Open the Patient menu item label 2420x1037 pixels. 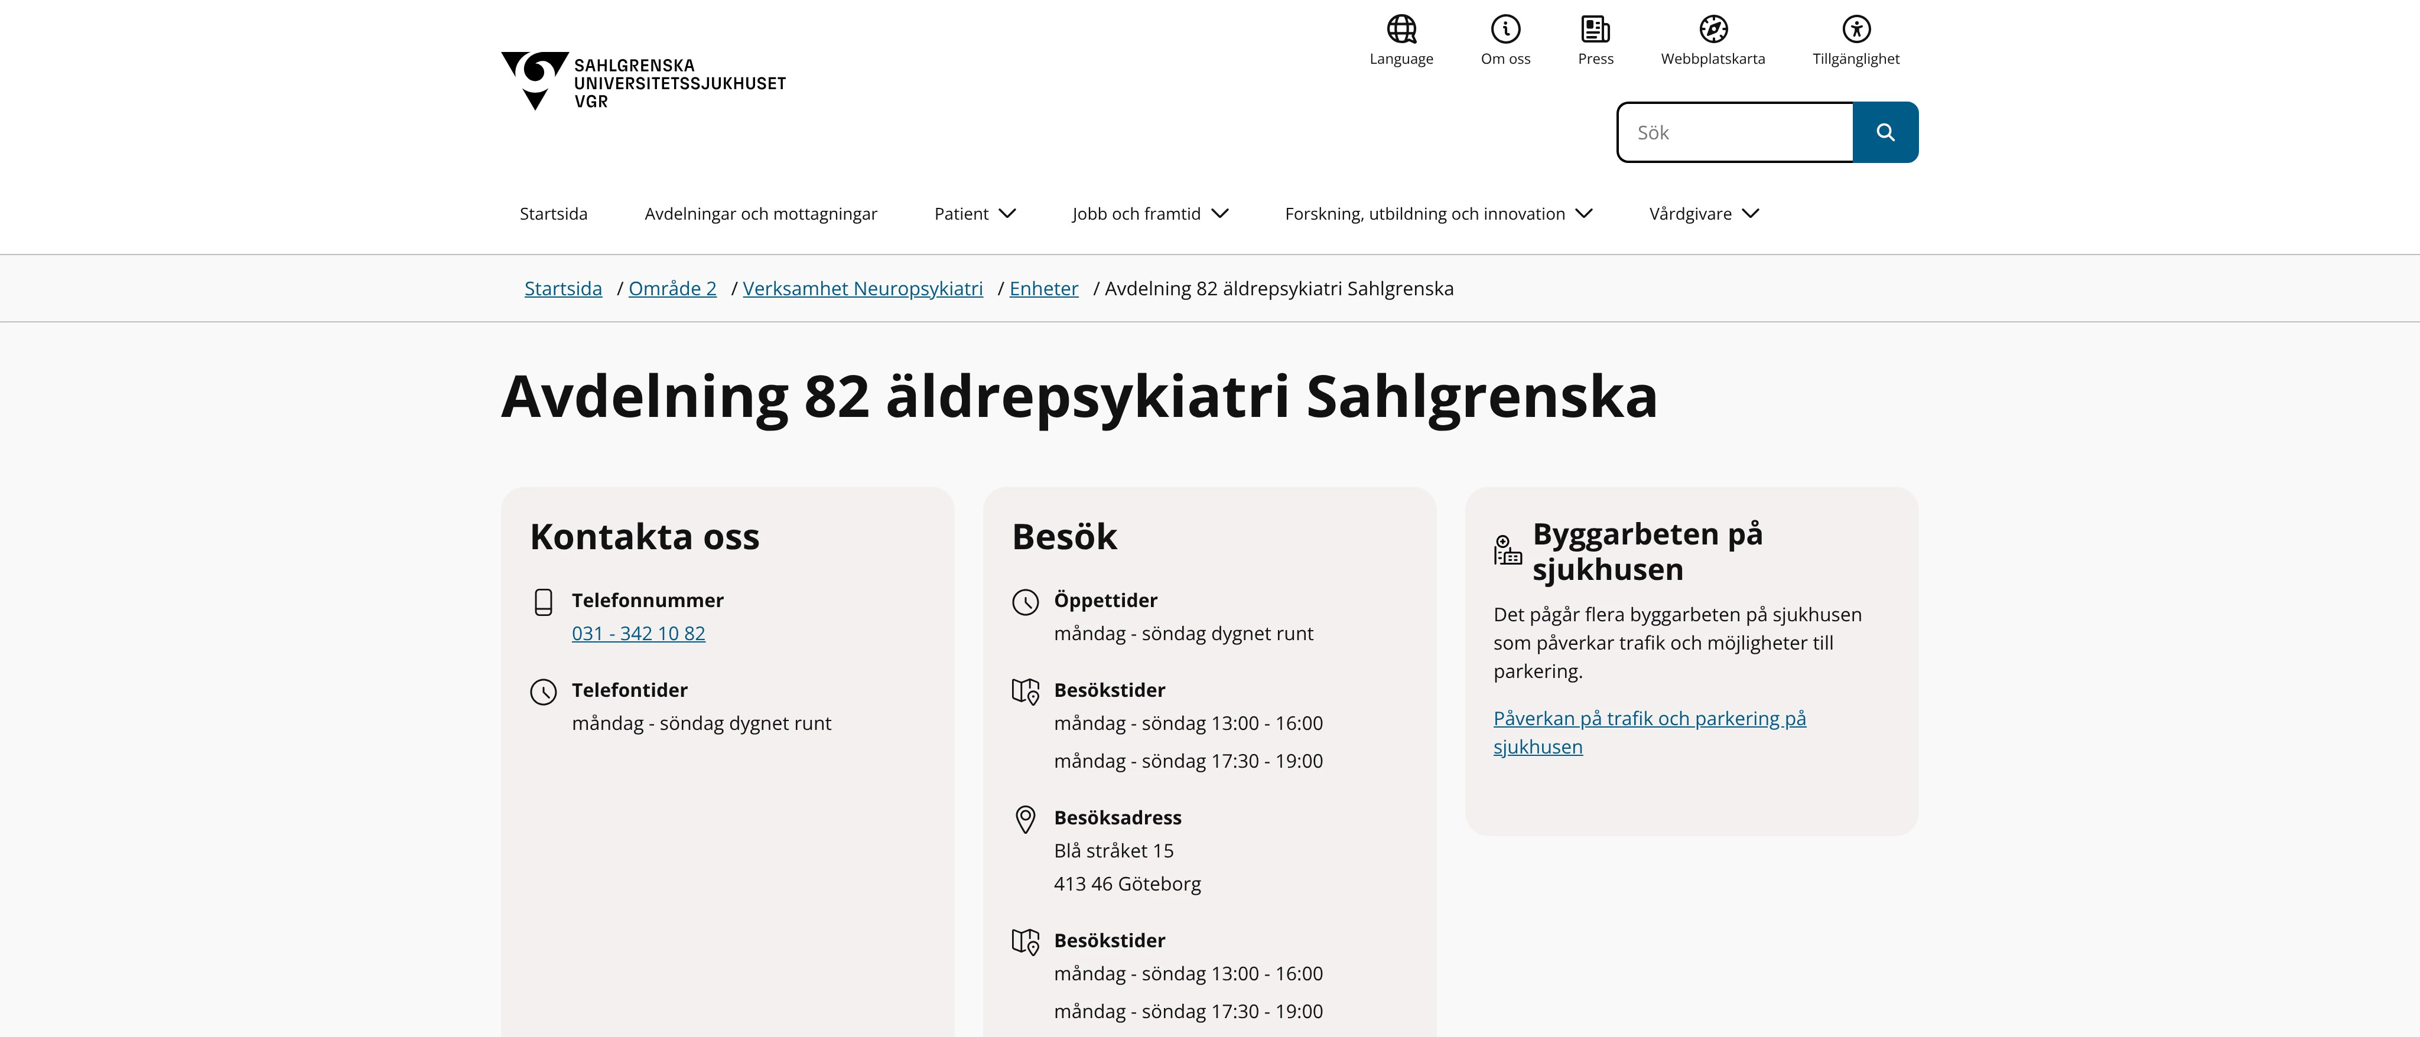click(961, 213)
